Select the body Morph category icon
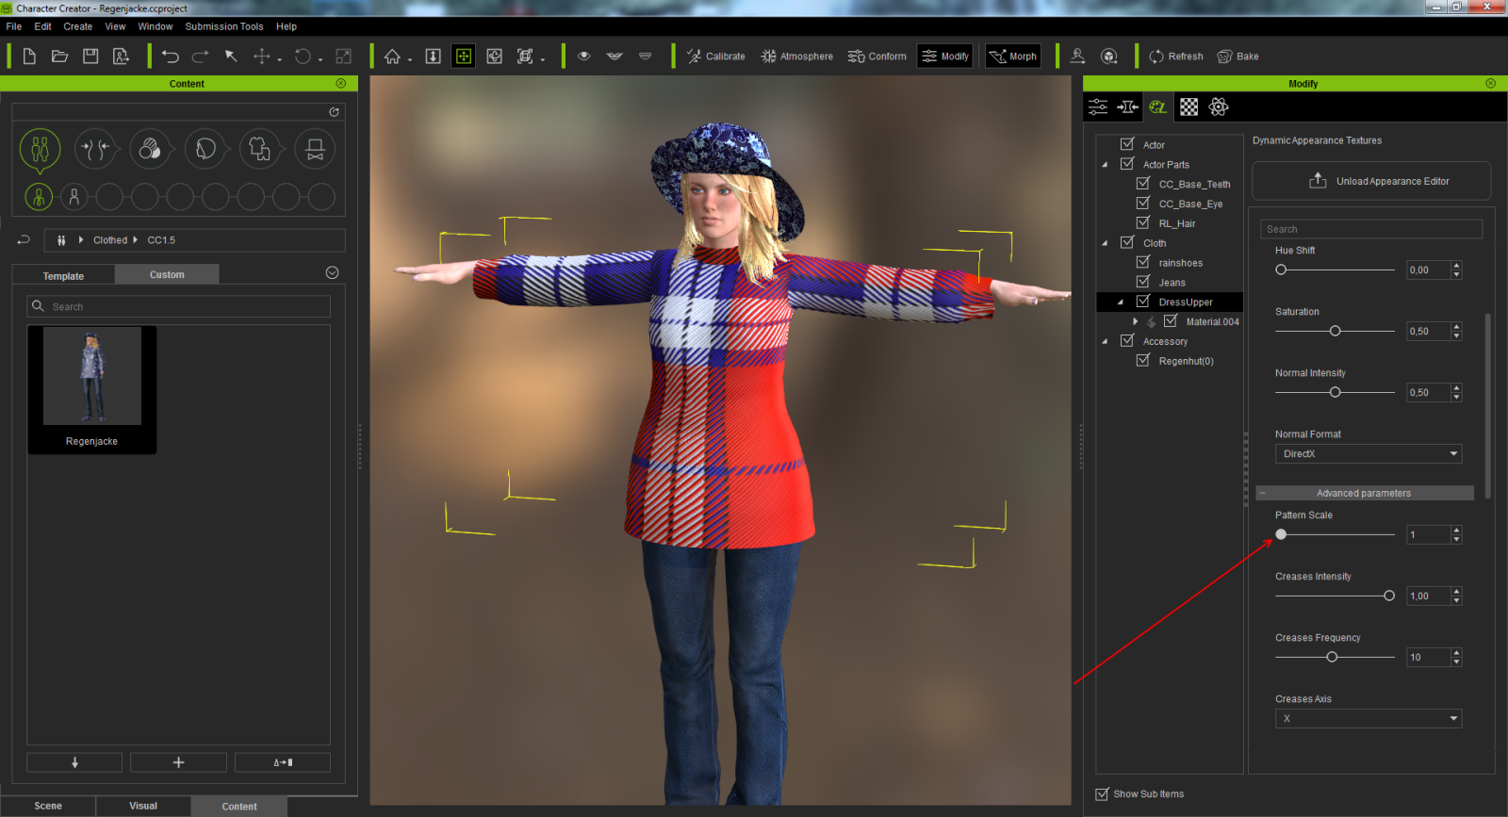The width and height of the screenshot is (1508, 817). coord(94,149)
